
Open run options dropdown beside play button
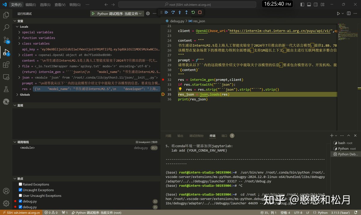tap(343, 14)
